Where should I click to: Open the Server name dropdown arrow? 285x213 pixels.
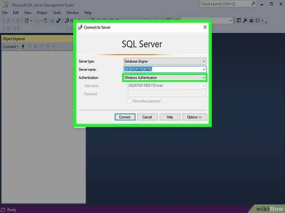[204, 69]
